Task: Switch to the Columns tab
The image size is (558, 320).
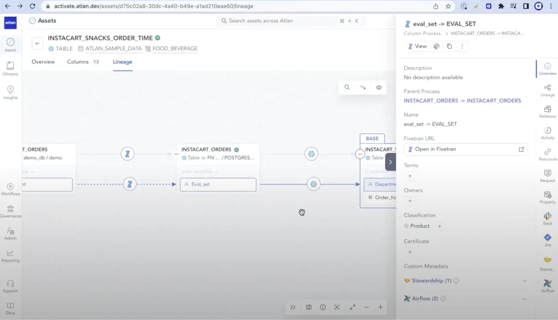Action: coord(83,62)
